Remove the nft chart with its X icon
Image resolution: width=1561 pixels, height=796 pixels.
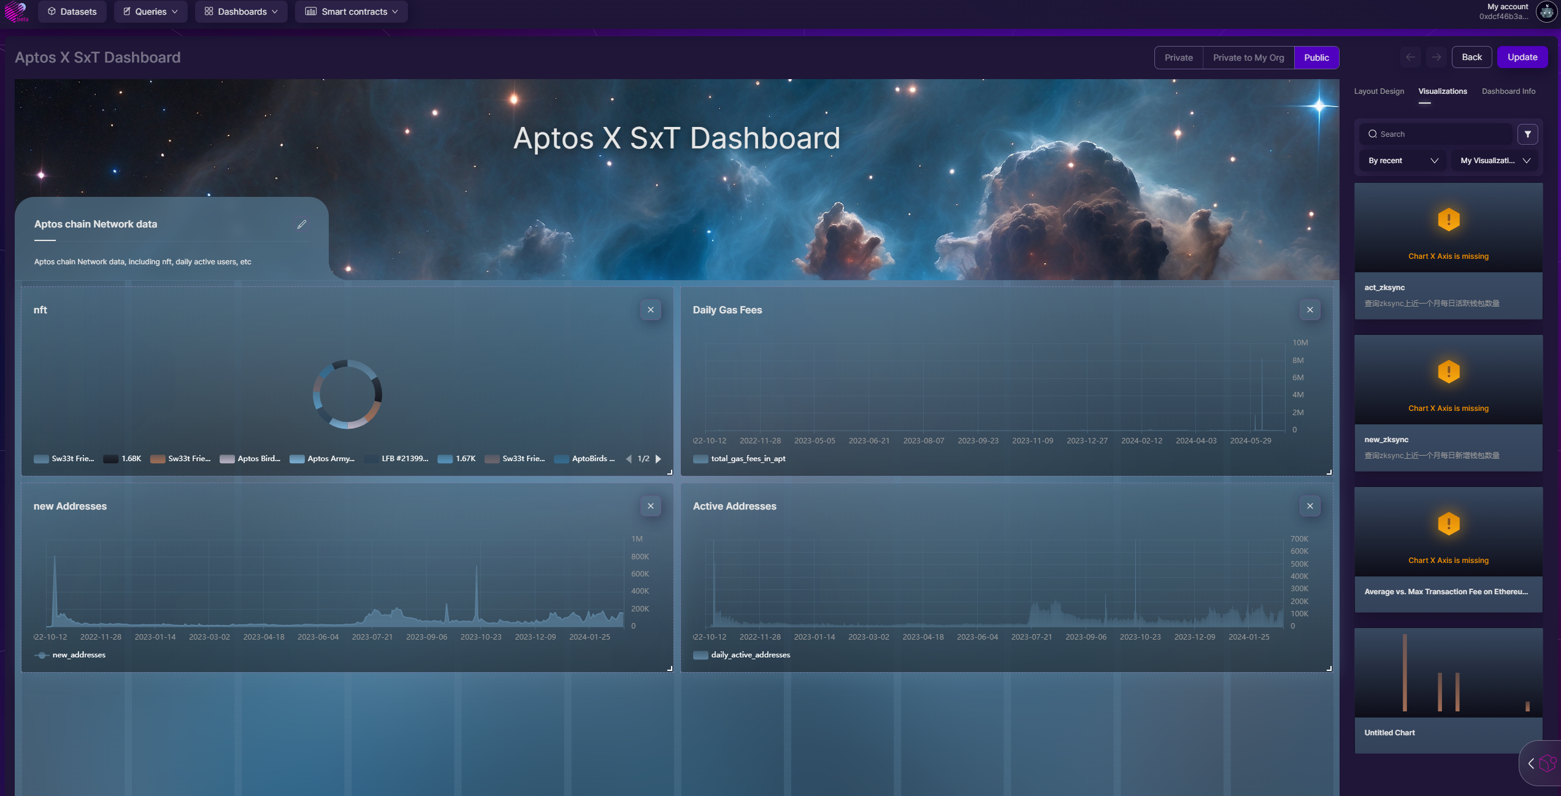(x=651, y=310)
